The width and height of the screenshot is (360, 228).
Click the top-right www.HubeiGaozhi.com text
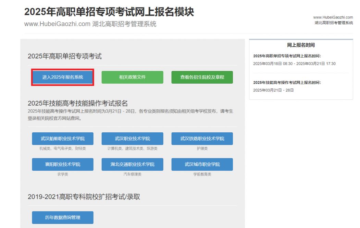(x=333, y=17)
